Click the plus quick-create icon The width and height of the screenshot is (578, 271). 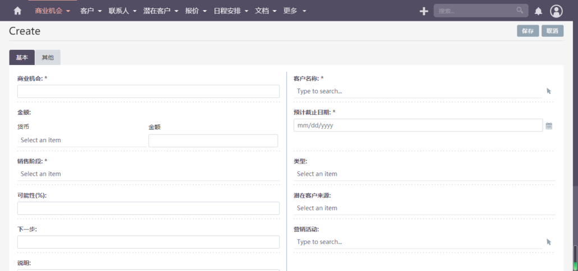tap(424, 11)
